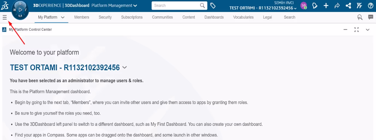Click the 'Use the 3DDashboard left panel' bullet

tap(139, 124)
